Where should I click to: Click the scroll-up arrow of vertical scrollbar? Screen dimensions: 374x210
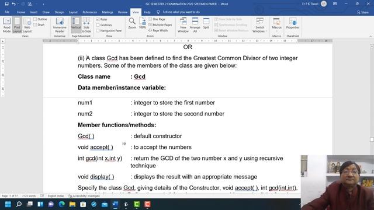[372, 46]
